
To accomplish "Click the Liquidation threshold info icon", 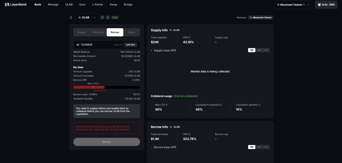I will pyautogui.click(x=221, y=105).
